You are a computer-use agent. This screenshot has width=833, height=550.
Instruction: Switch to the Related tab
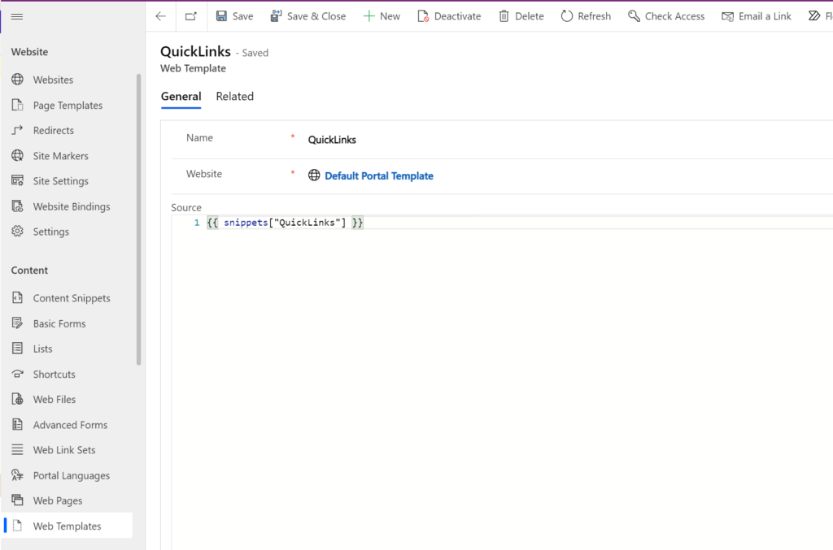pyautogui.click(x=235, y=97)
